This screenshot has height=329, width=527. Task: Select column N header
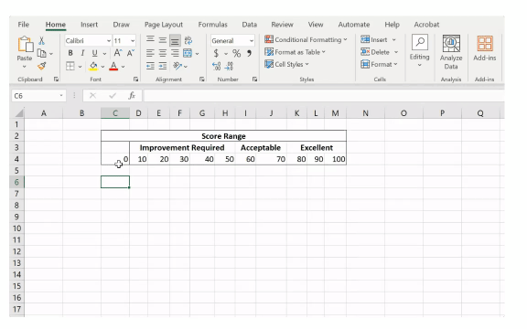365,113
